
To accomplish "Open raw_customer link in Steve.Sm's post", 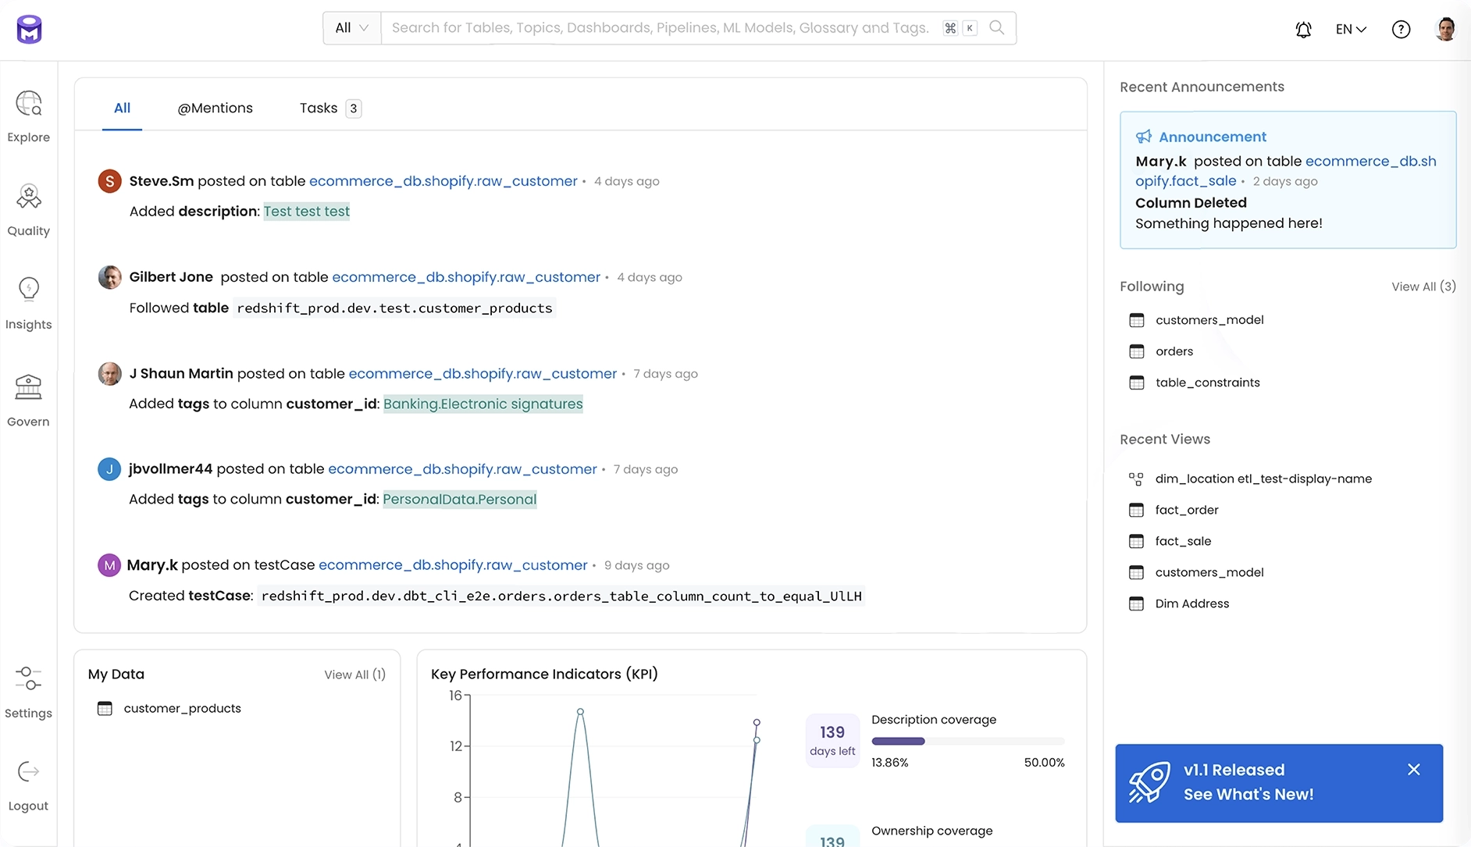I will click(443, 181).
